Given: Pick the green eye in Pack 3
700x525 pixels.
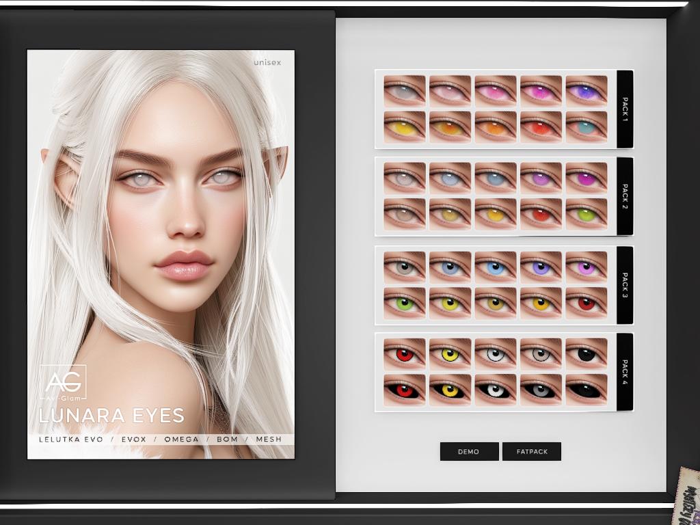Looking at the screenshot, I should (404, 303).
